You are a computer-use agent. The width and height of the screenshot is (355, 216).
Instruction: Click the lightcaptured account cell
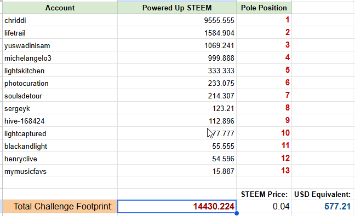(60, 133)
